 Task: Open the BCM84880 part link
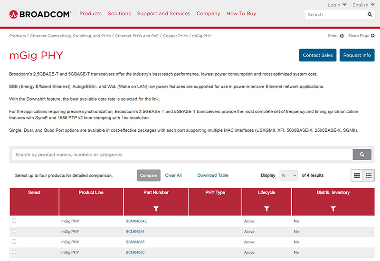[x=135, y=252]
